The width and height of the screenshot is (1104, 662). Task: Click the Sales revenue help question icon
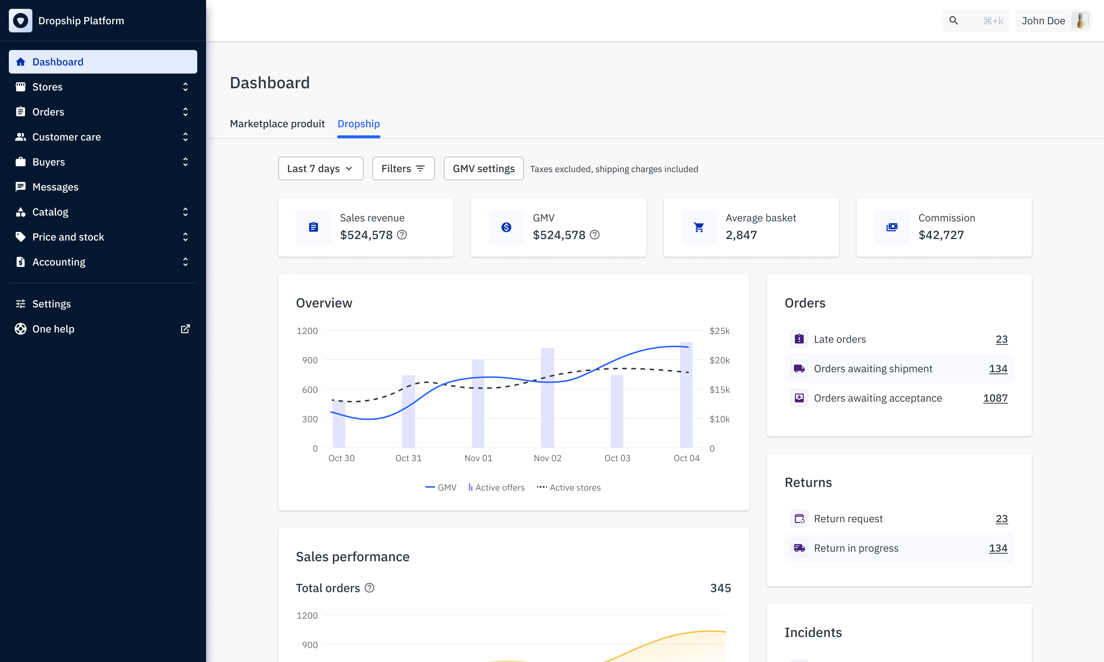point(402,235)
